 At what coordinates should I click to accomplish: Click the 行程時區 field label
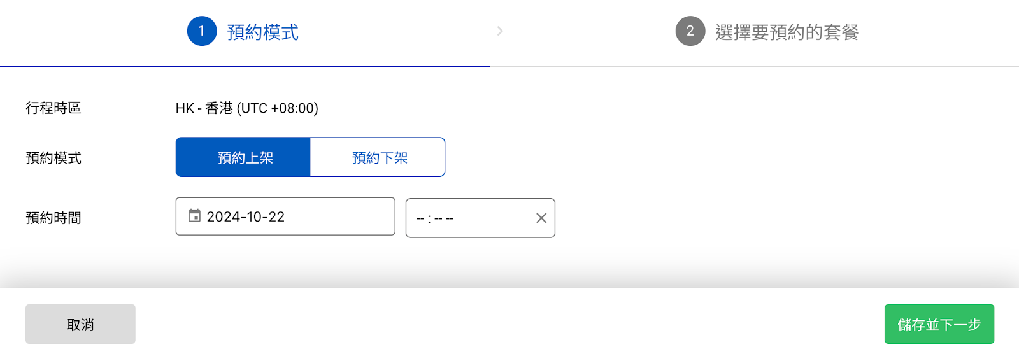(53, 108)
